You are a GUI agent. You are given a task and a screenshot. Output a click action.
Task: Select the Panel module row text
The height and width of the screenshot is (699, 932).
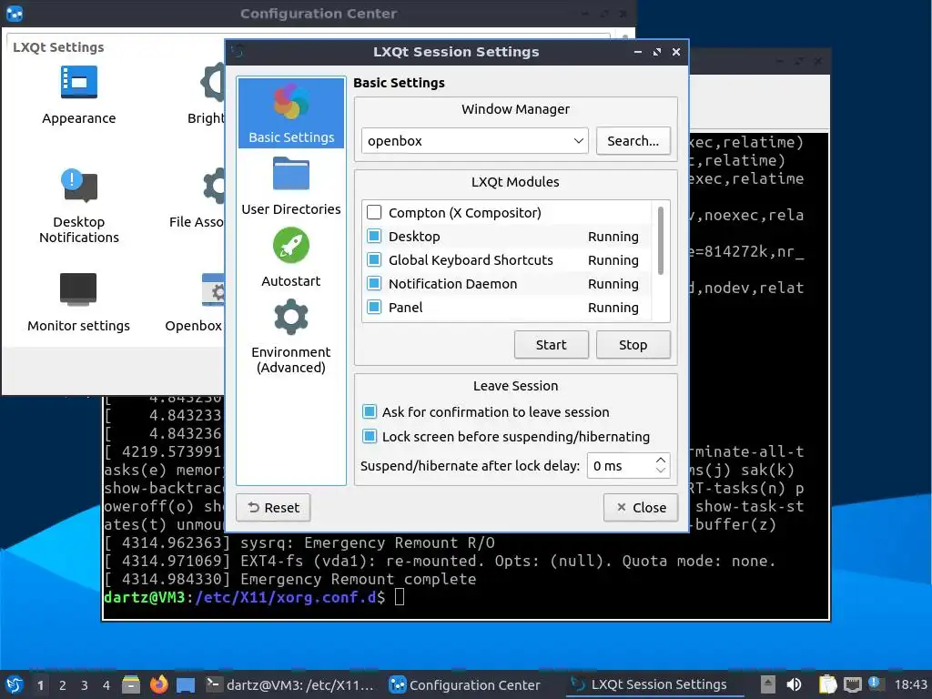click(405, 308)
